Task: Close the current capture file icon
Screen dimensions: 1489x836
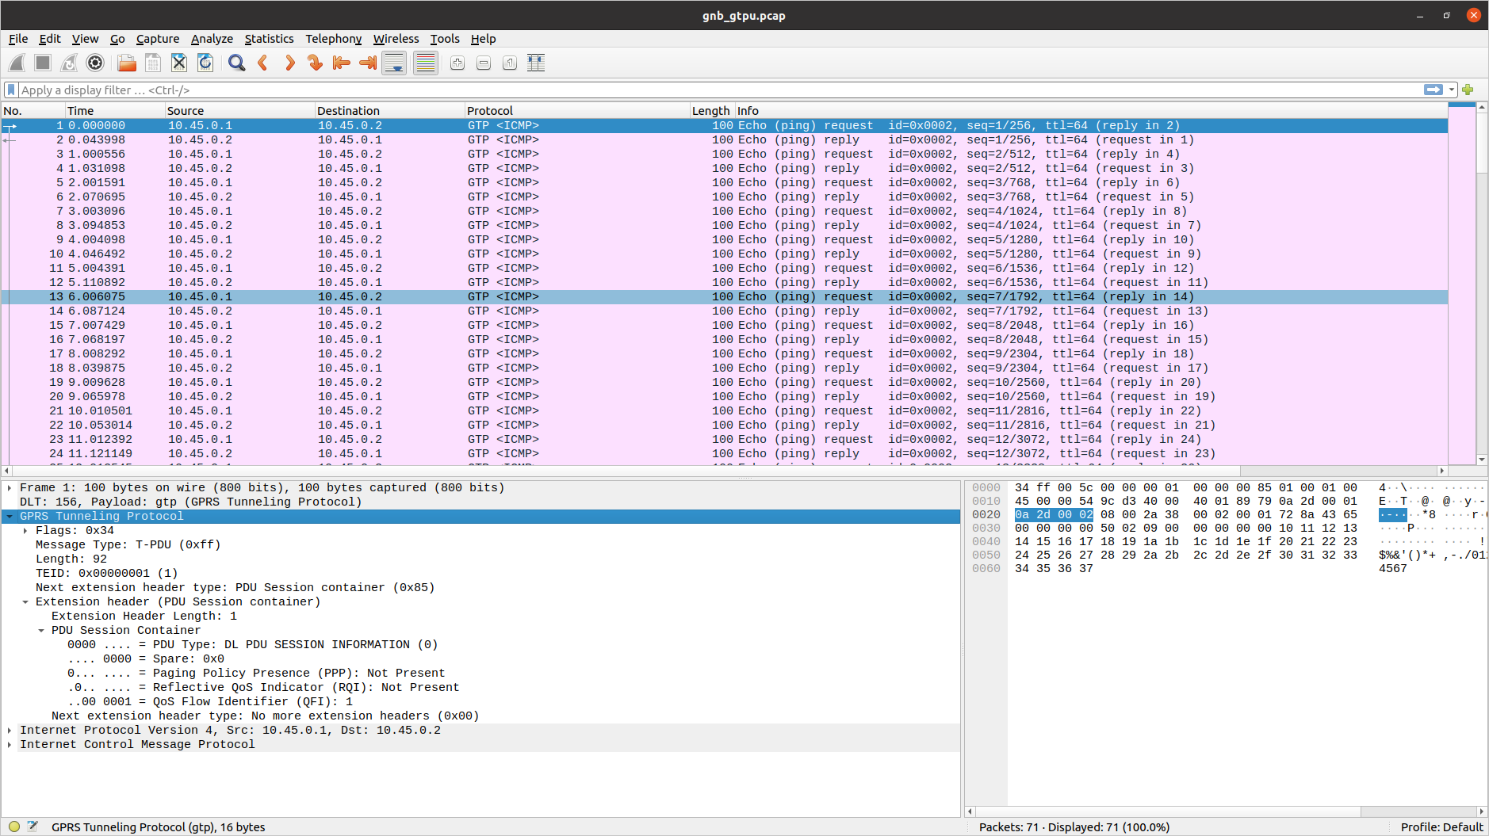Action: [x=179, y=63]
